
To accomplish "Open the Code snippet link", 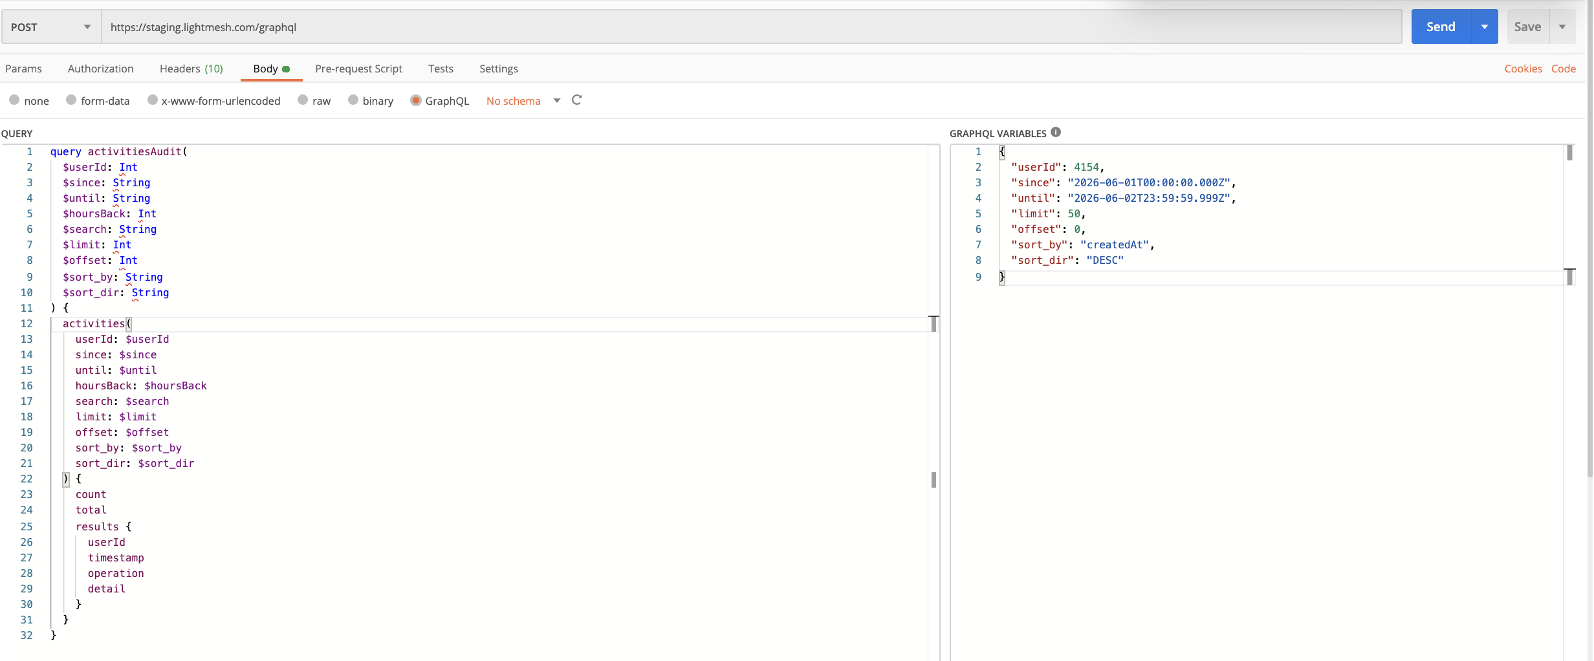I will (x=1563, y=69).
